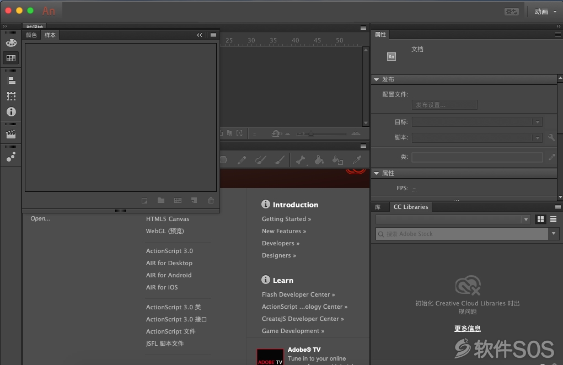Switch CC Libraries to grid view
Image resolution: width=563 pixels, height=365 pixels.
pyautogui.click(x=540, y=219)
